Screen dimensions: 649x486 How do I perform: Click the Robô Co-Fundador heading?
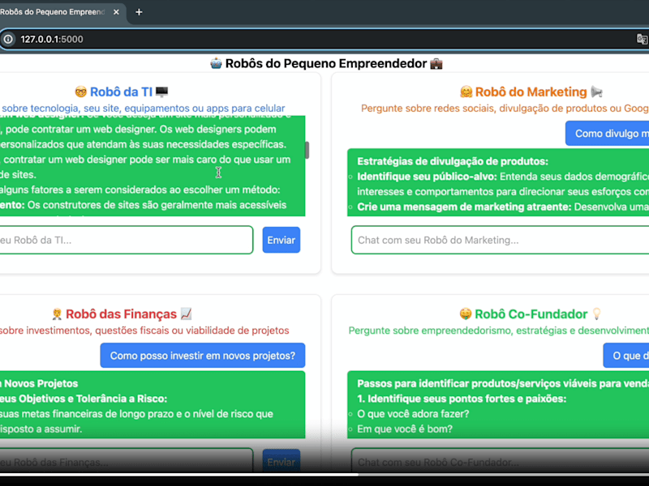[531, 314]
